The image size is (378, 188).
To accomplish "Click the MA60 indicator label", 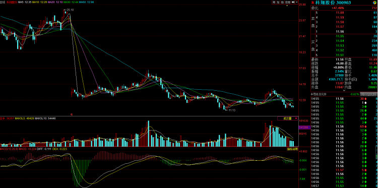I will point(86,2).
